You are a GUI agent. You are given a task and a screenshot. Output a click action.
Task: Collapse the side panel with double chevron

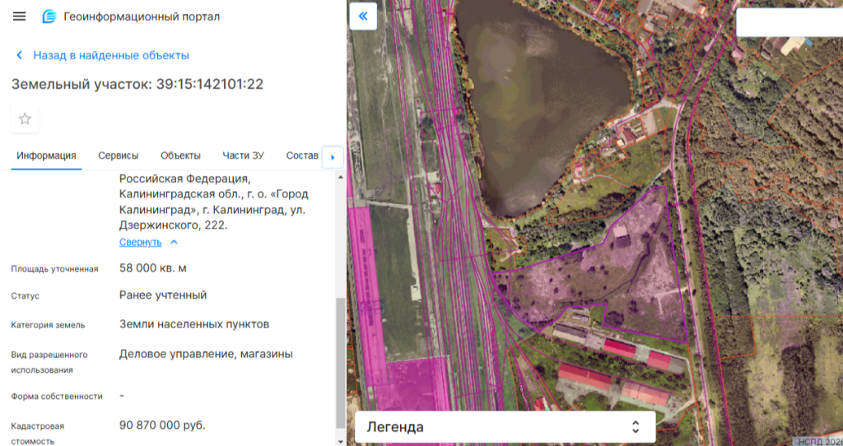[x=363, y=16]
